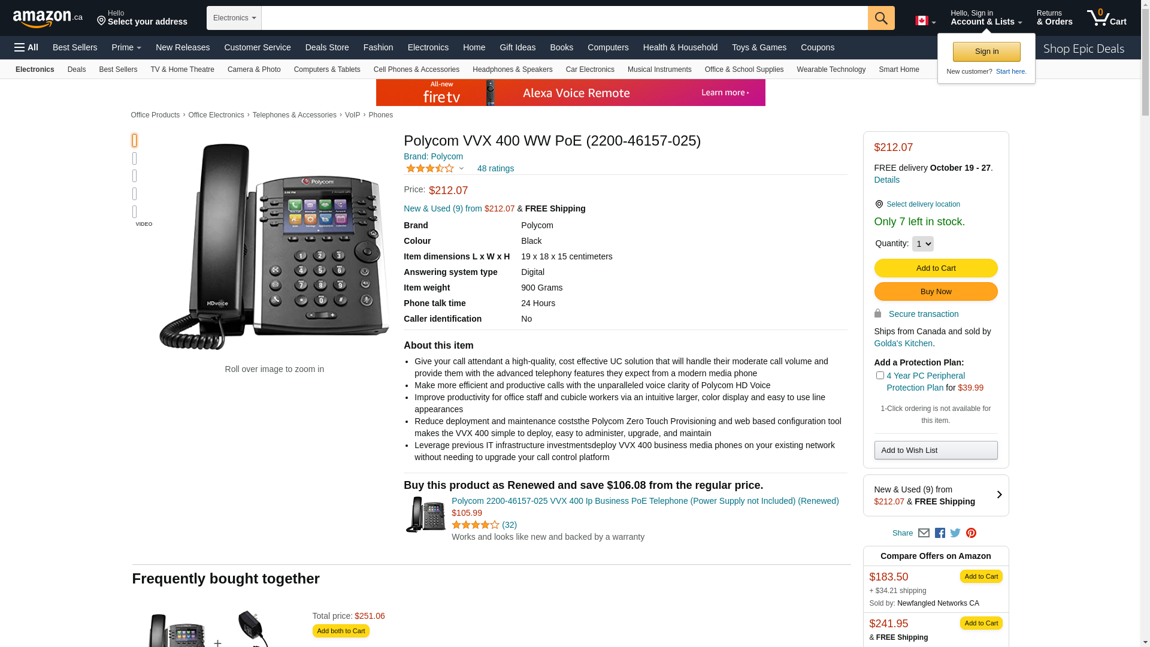Viewport: 1150px width, 647px height.
Task: Open the shopping cart icon
Action: point(1106,18)
